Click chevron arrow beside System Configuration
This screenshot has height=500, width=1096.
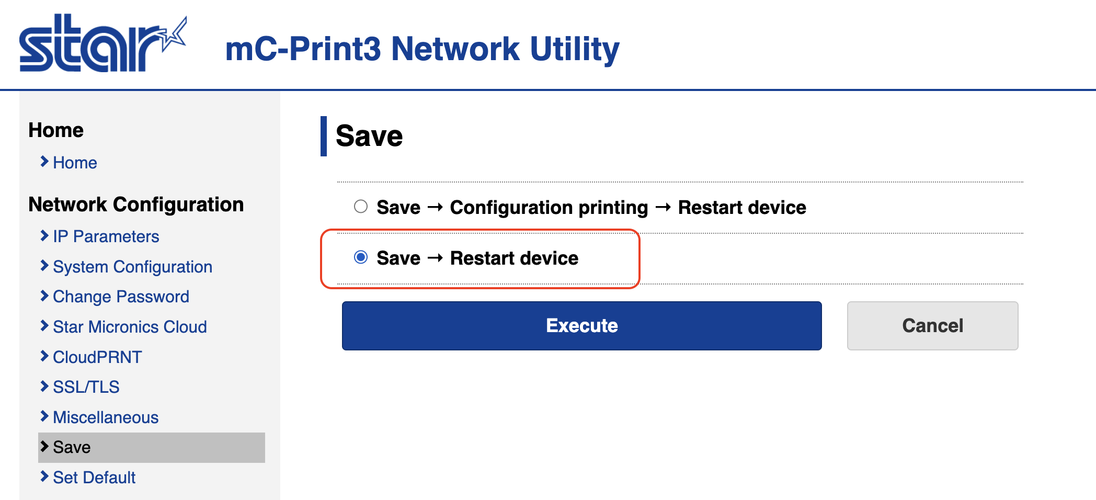coord(44,266)
